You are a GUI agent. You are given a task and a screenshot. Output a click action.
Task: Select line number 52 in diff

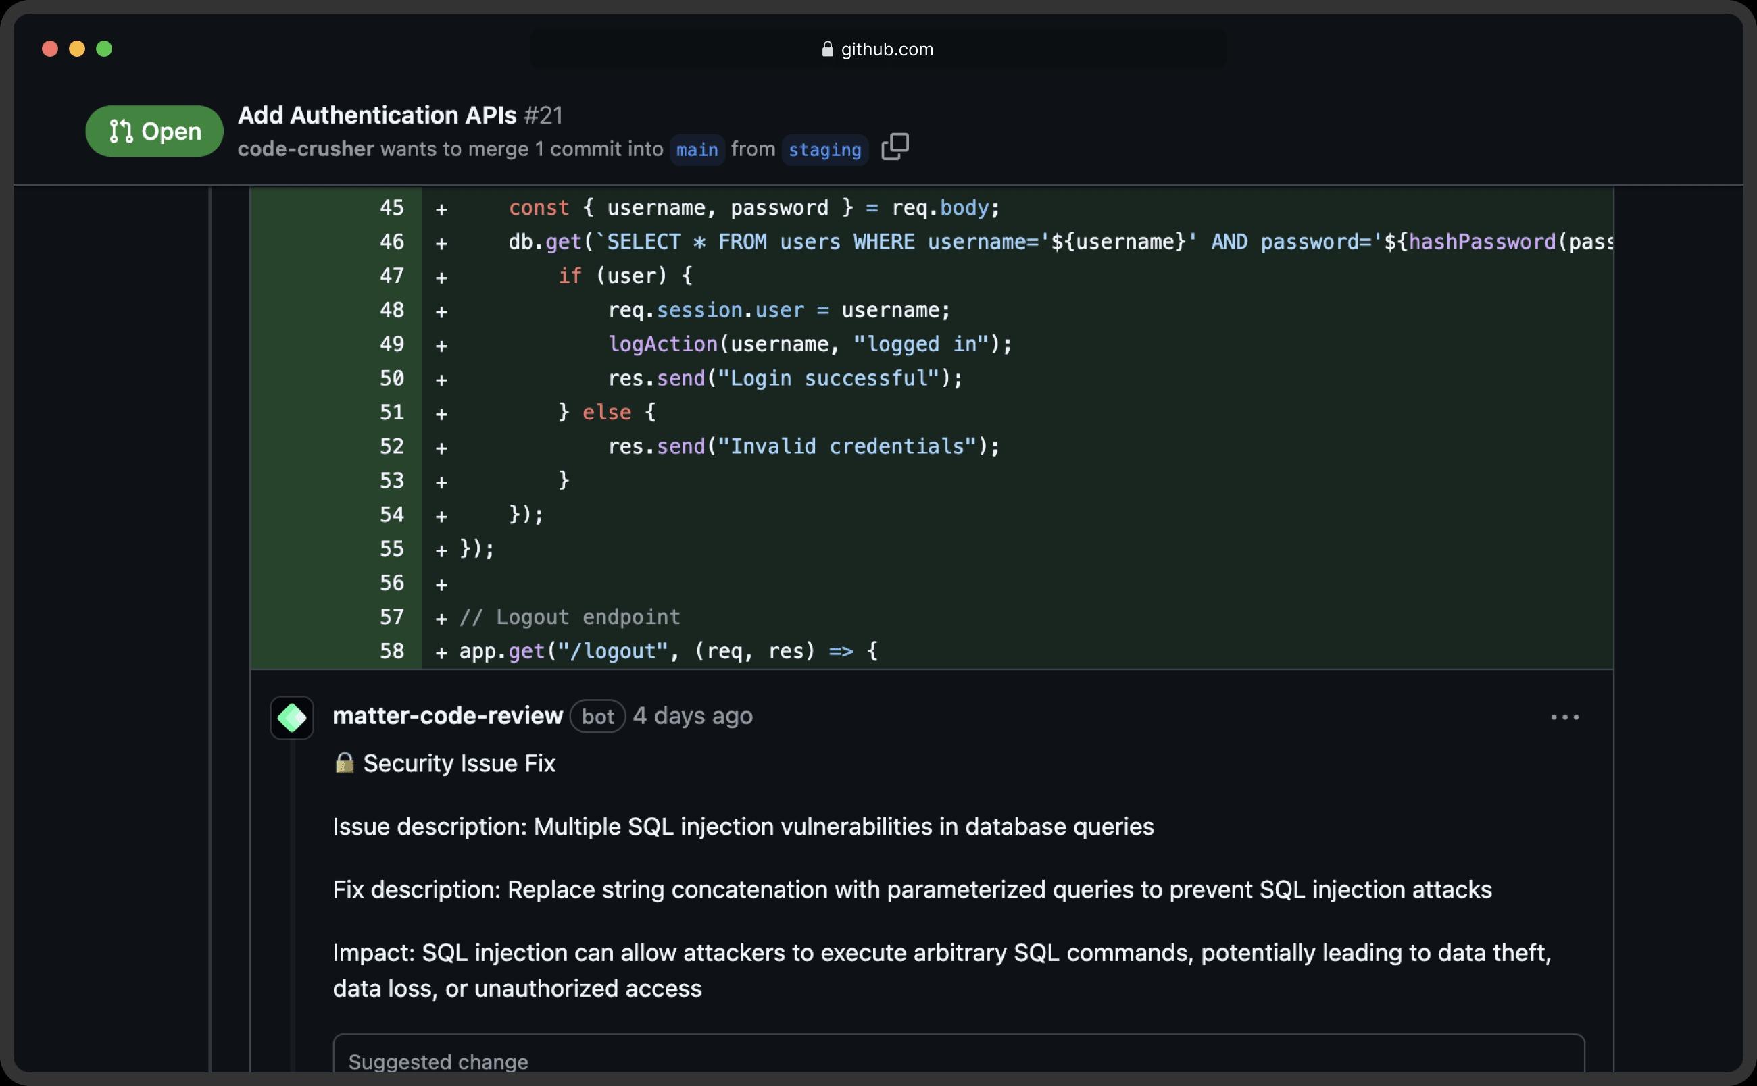tap(392, 446)
